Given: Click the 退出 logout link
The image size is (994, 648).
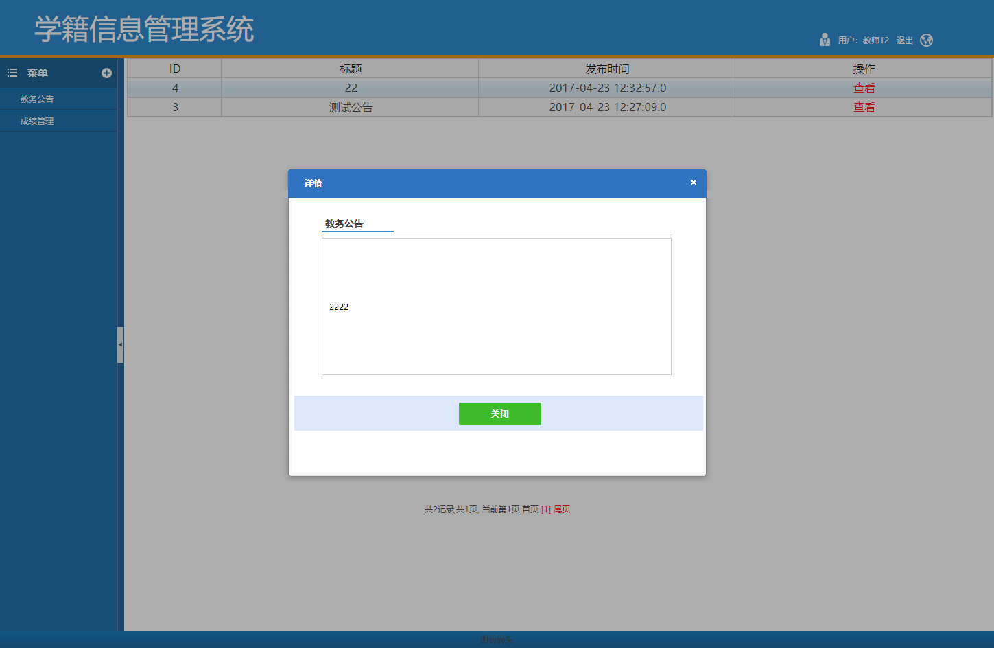Looking at the screenshot, I should click(x=903, y=39).
